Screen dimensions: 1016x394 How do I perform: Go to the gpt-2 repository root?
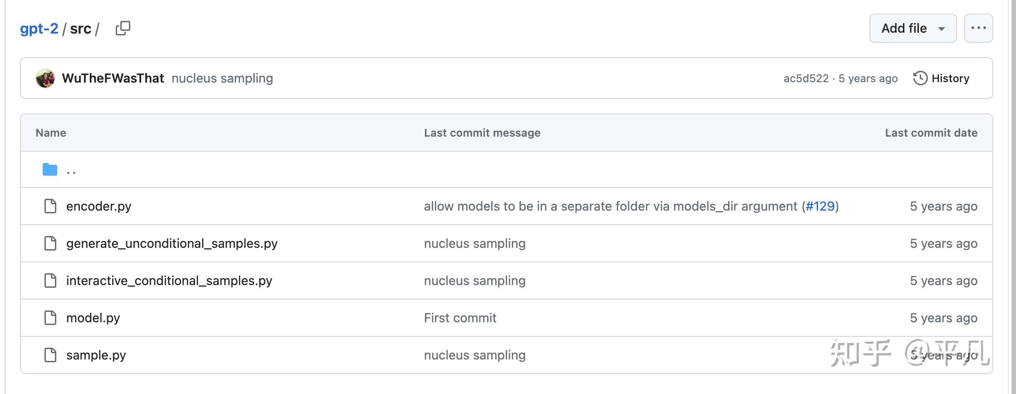(x=39, y=29)
